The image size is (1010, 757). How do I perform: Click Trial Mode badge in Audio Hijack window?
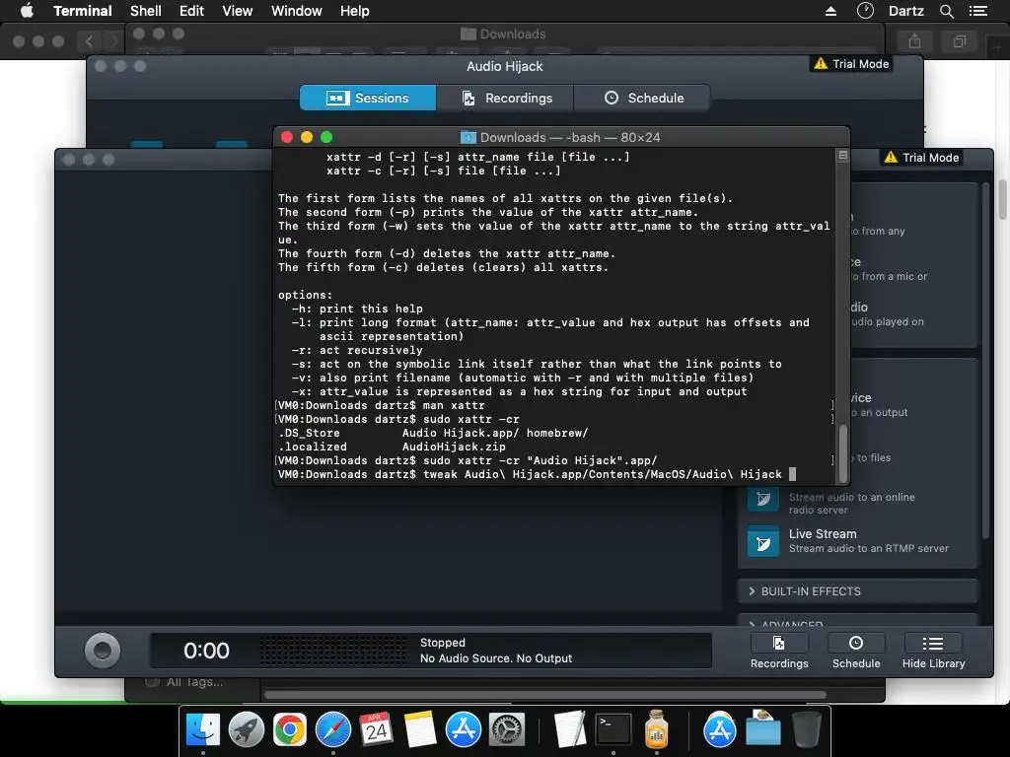click(851, 64)
